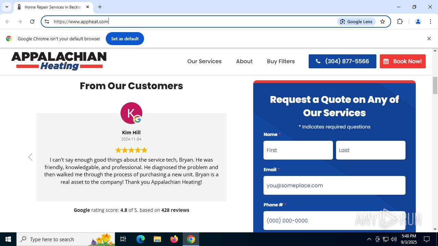Screen dimensions: 438x246
Task: Open a new tab with plus icon
Action: [100, 7]
